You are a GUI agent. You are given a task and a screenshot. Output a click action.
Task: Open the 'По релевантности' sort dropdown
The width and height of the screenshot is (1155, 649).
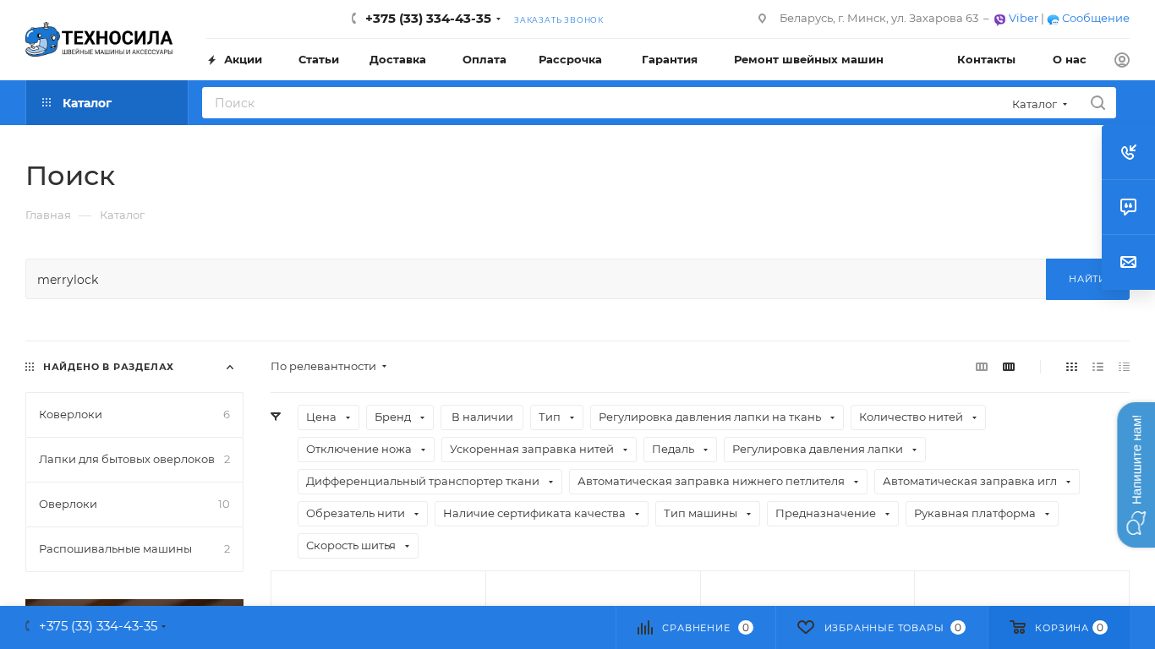(x=328, y=366)
